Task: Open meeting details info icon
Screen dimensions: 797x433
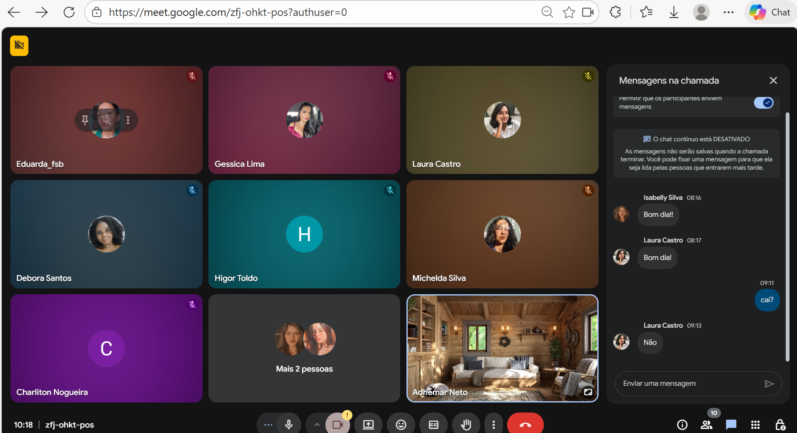Action: click(682, 425)
